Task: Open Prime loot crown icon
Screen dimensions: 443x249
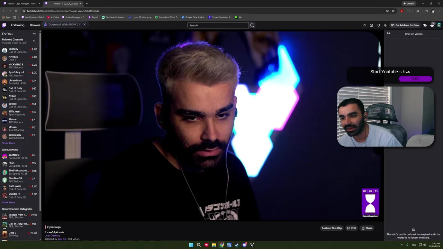Action: (364, 25)
